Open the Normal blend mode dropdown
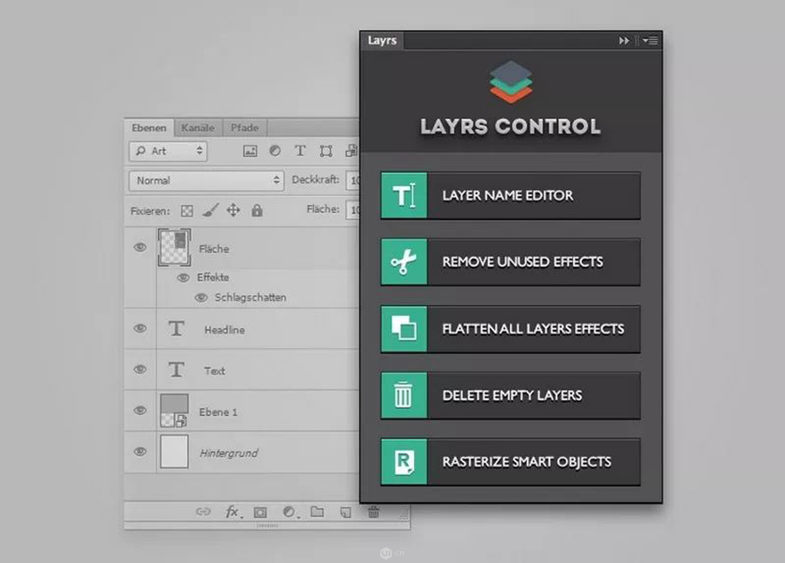 coord(206,181)
